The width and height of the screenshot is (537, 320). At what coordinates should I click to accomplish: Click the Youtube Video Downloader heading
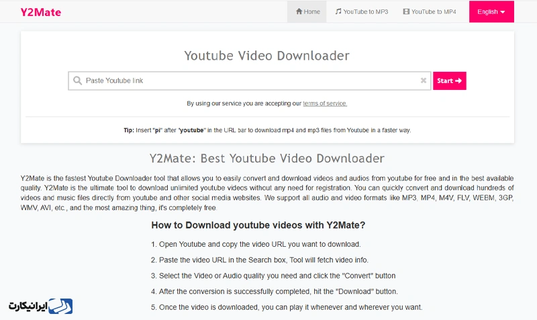(266, 55)
